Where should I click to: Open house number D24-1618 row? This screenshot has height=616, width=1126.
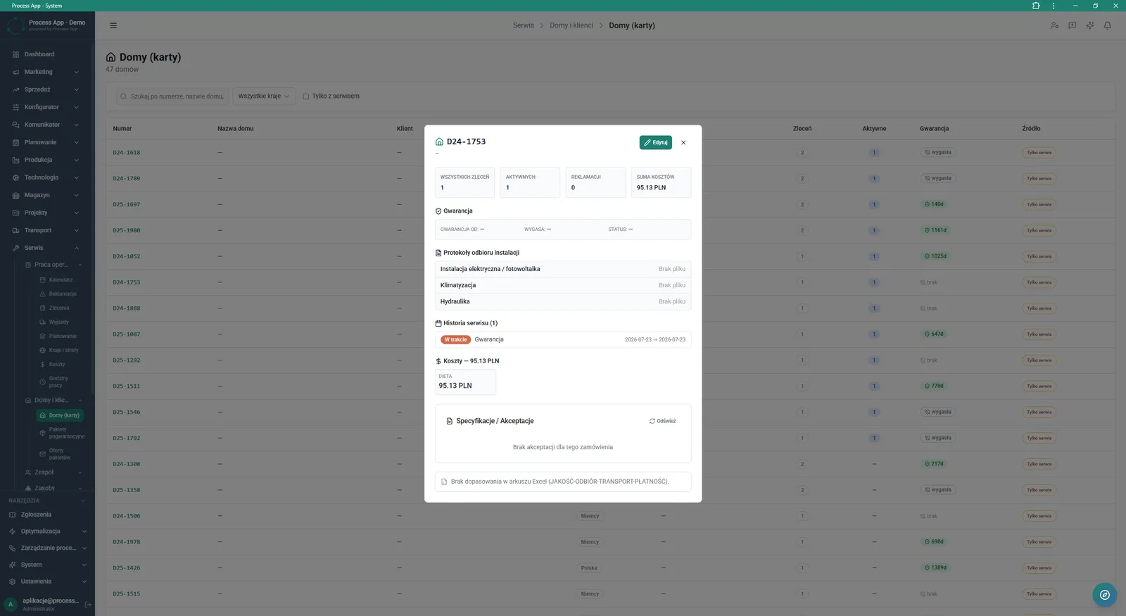(x=127, y=153)
